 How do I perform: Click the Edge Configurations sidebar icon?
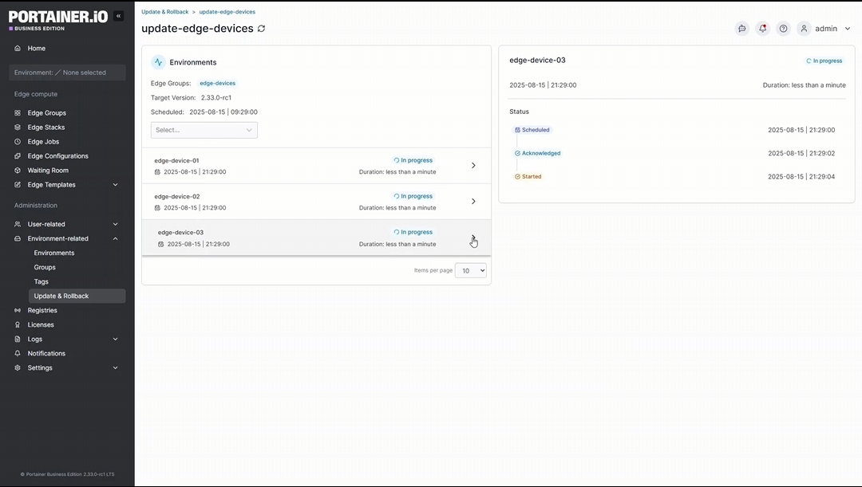tap(18, 156)
